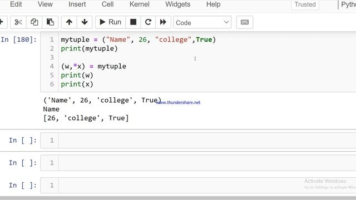Click code line "print(mytuple)"
This screenshot has width=356, height=200.
click(89, 48)
